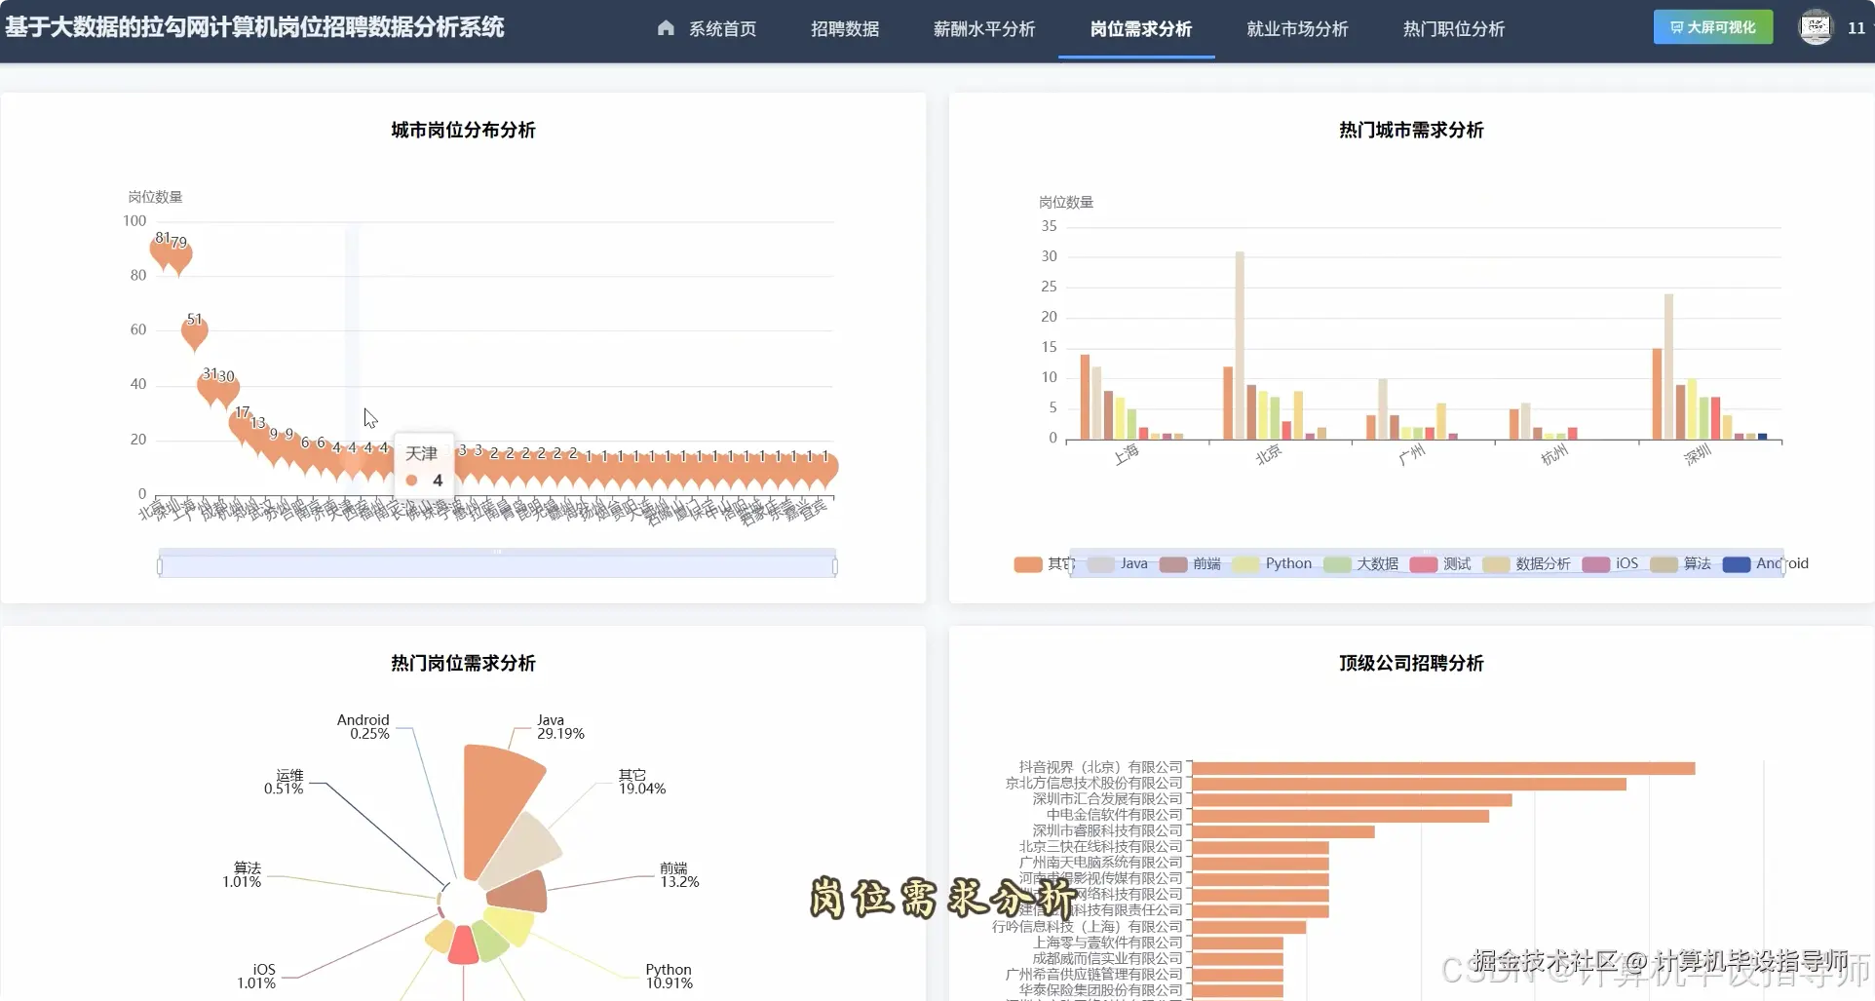Click the Java 29.19% pie label
Image resolution: width=1875 pixels, height=1001 pixels.
click(560, 727)
